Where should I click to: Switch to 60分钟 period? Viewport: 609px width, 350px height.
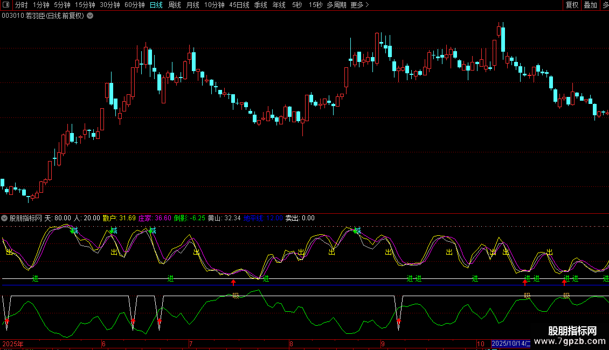point(135,5)
